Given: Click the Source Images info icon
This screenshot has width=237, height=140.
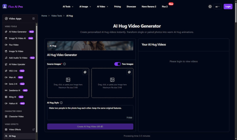Looking at the screenshot, I should [x=65, y=64].
